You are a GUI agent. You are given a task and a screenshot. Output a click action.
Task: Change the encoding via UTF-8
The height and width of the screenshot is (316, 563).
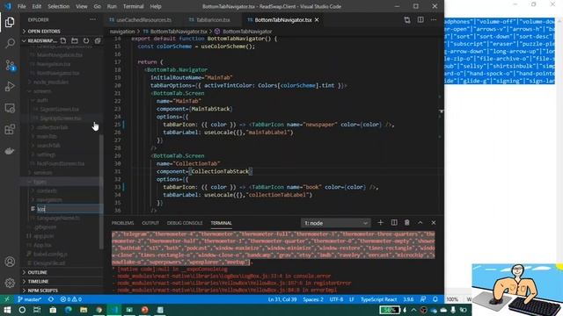(x=336, y=299)
